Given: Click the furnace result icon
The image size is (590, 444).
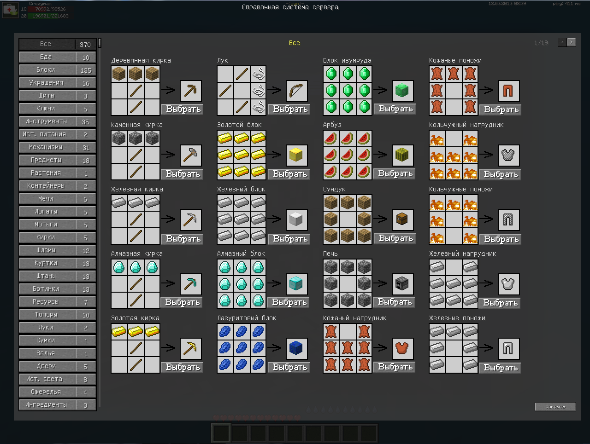Looking at the screenshot, I should pos(402,284).
